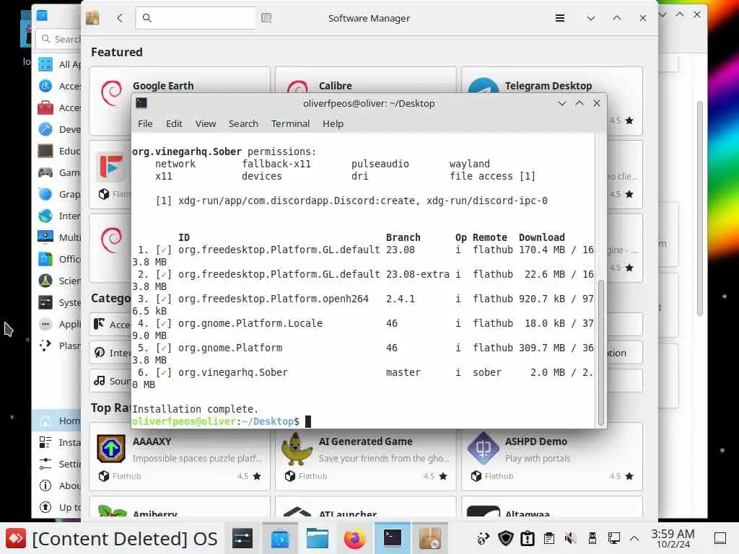Image resolution: width=739 pixels, height=554 pixels.
Task: Open the AAAAXY app entry
Action: pyautogui.click(x=180, y=458)
